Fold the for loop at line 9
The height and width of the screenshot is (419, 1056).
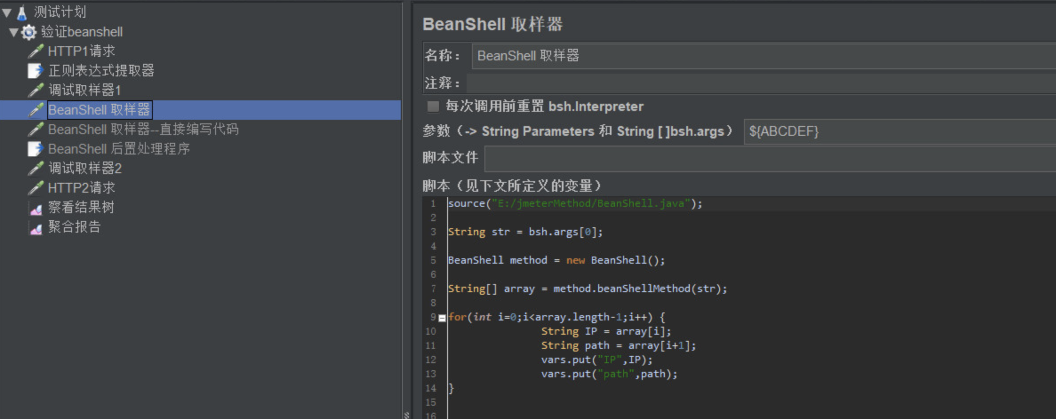pyautogui.click(x=442, y=318)
